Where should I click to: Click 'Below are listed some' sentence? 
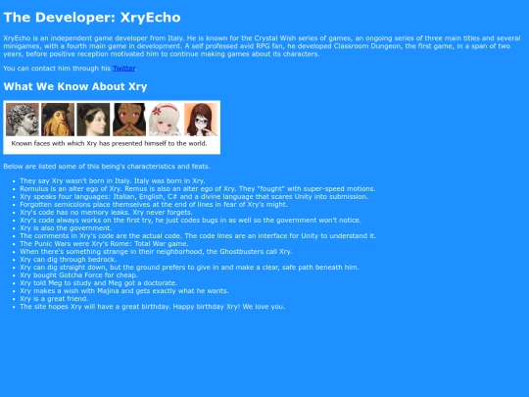click(107, 167)
